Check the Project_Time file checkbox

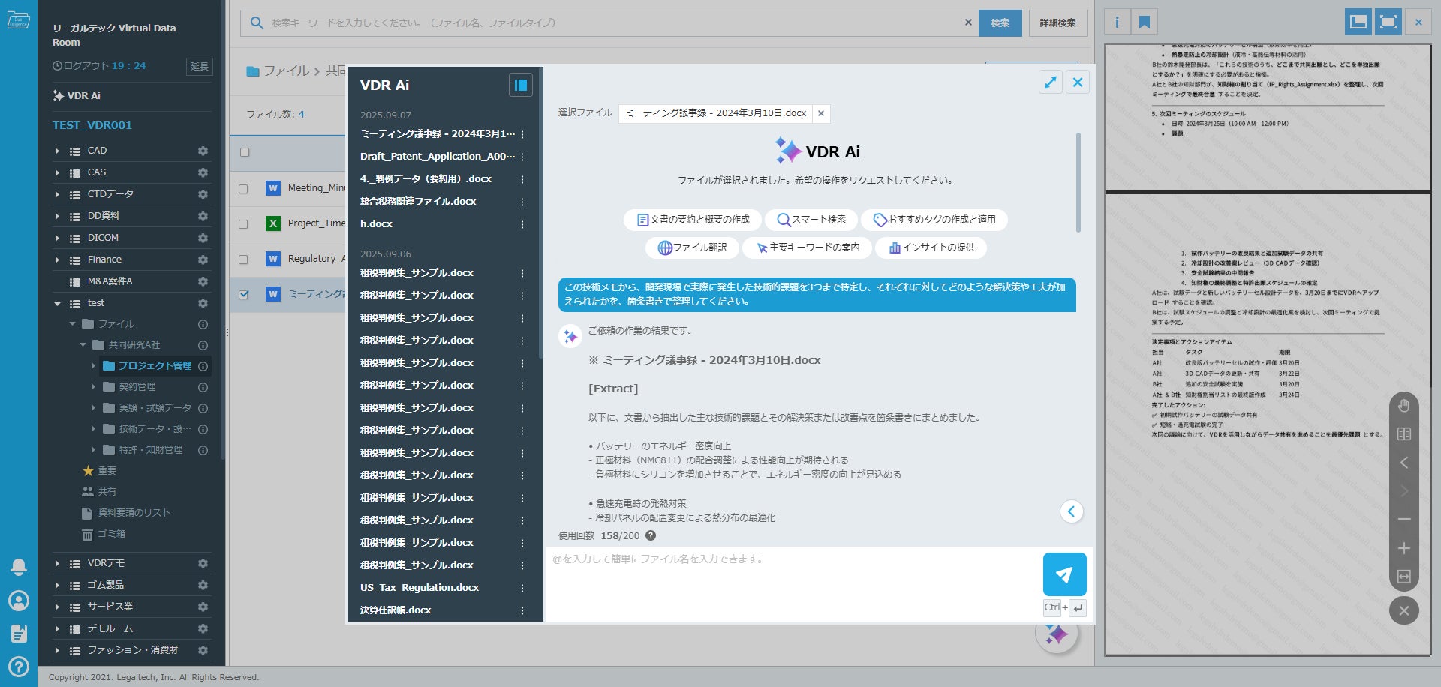tap(243, 224)
